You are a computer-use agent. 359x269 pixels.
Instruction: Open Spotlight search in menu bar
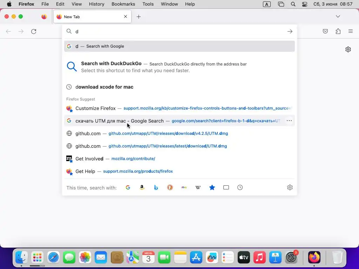[293, 4]
